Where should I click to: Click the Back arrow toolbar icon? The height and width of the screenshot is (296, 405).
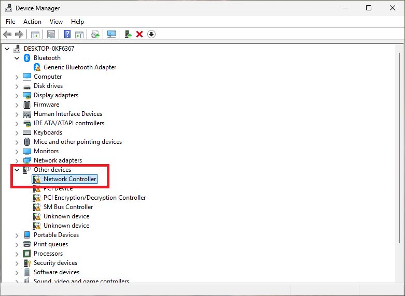(x=7, y=34)
